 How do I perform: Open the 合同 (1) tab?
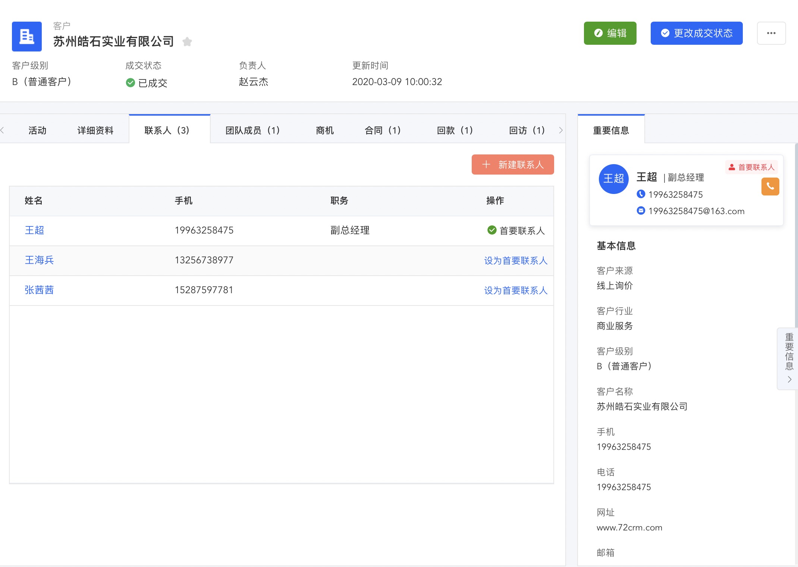click(383, 130)
